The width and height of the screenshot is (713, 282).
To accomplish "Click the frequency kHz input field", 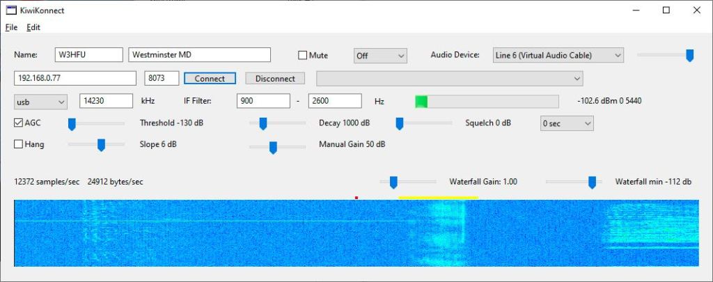I will [x=106, y=102].
